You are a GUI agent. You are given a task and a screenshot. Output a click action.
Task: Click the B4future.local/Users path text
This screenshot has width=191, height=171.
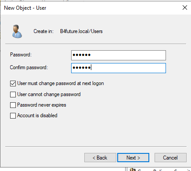[x=81, y=31]
